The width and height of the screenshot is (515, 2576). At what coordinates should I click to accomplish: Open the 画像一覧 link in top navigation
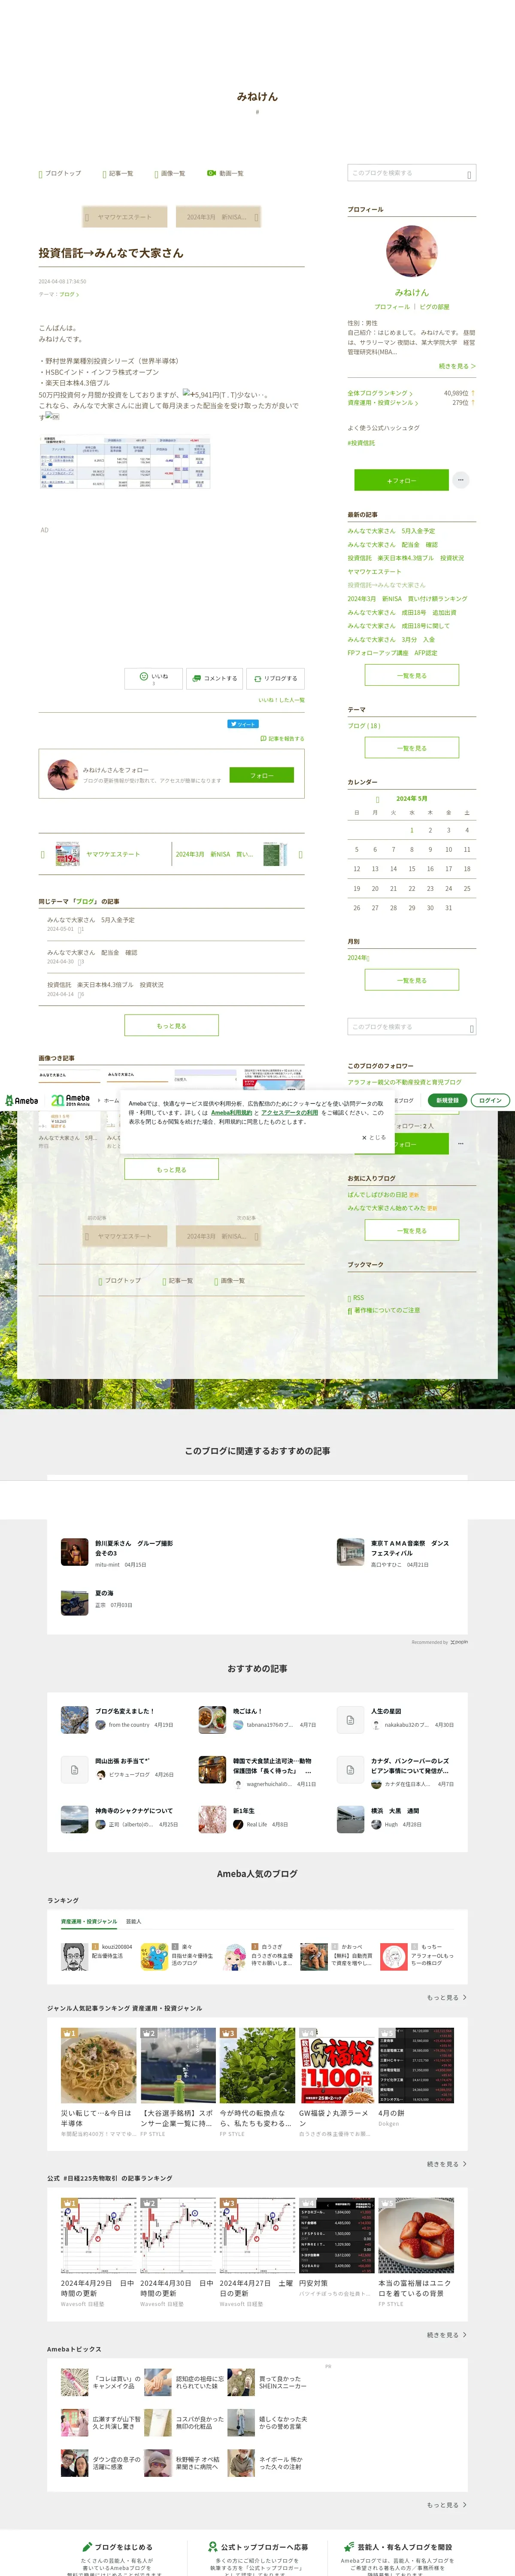click(x=170, y=173)
